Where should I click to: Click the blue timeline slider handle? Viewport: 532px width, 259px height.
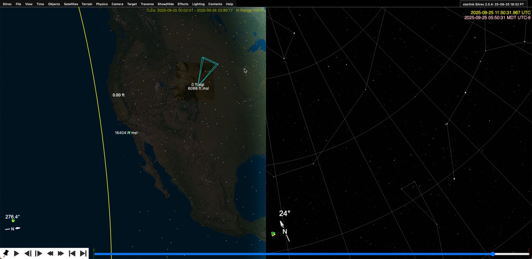pyautogui.click(x=493, y=254)
